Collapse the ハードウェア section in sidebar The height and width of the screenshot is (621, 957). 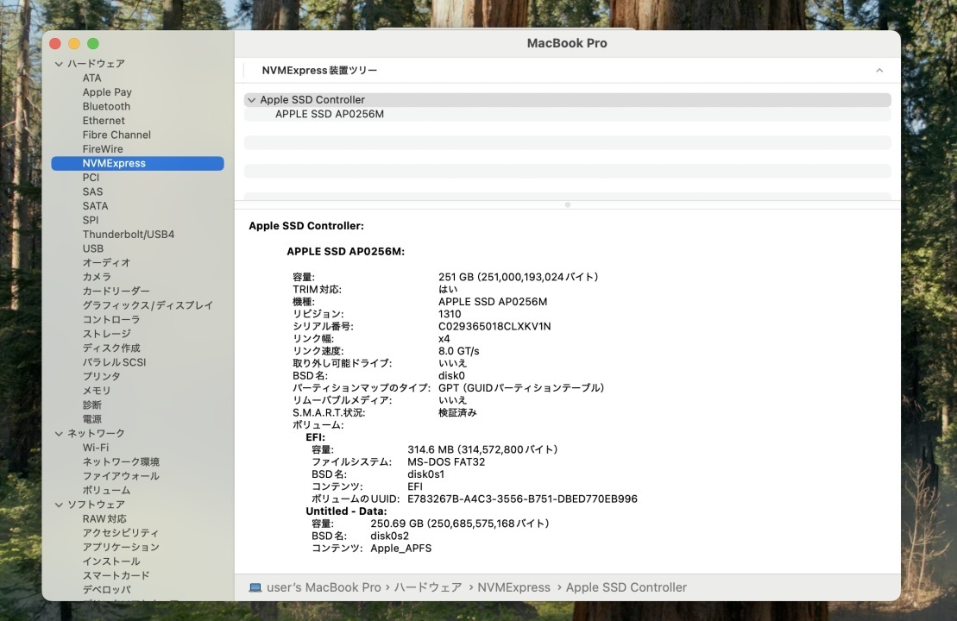59,64
